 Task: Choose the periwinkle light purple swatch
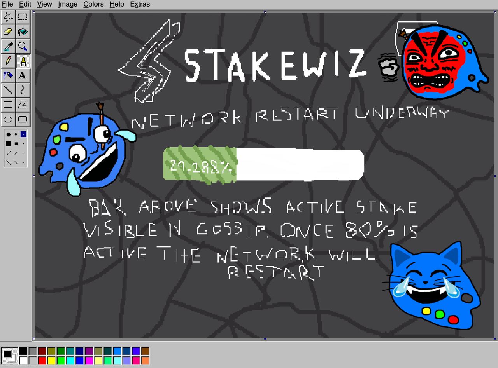[x=126, y=361]
